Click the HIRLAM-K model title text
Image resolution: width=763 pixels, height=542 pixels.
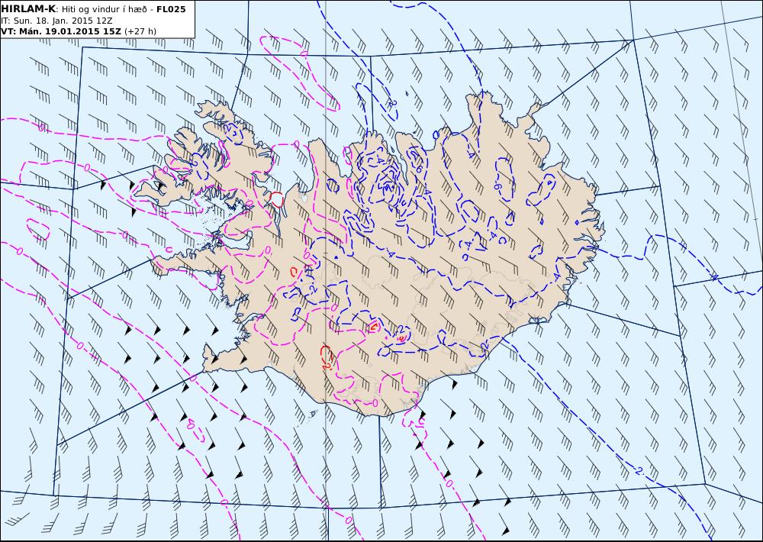pyautogui.click(x=28, y=9)
